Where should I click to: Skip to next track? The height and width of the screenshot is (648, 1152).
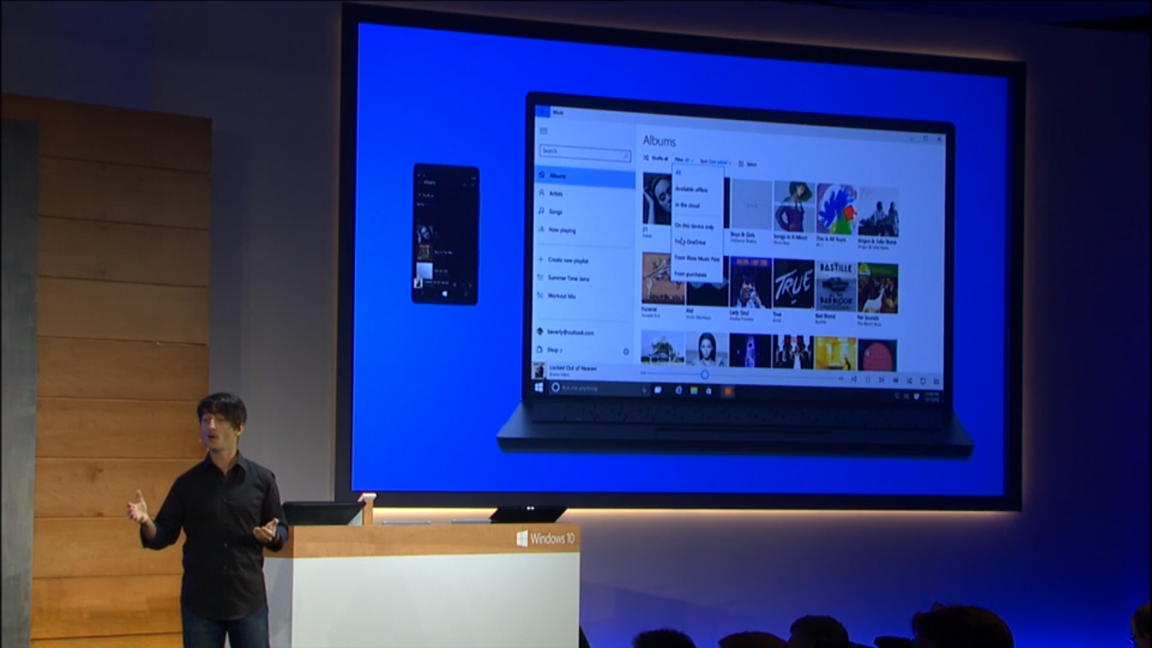[x=881, y=380]
